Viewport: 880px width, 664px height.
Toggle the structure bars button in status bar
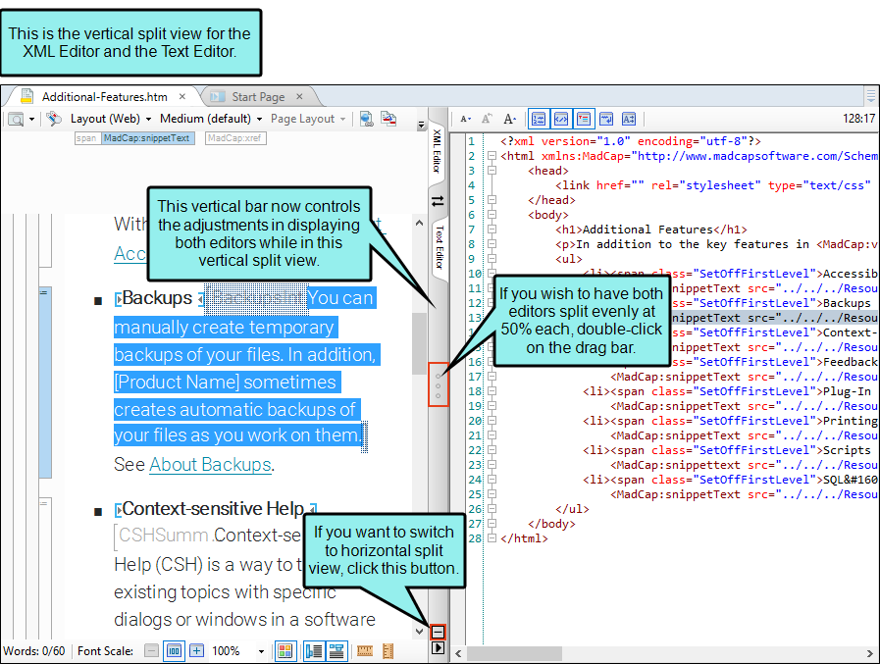coord(315,650)
